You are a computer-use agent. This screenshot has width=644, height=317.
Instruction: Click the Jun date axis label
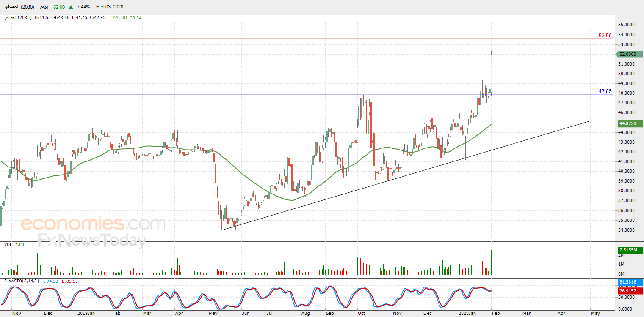tap(245, 314)
